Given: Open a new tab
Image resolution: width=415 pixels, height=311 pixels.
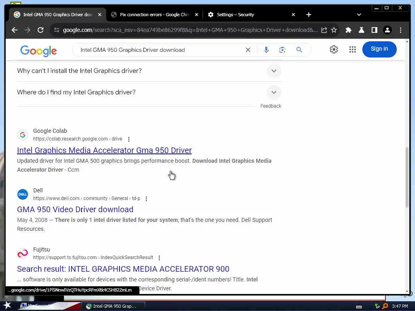Looking at the screenshot, I should click(308, 15).
